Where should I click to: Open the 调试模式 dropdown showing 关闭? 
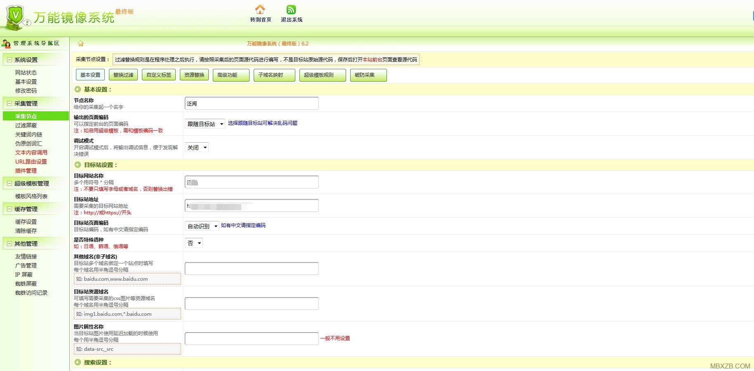196,147
